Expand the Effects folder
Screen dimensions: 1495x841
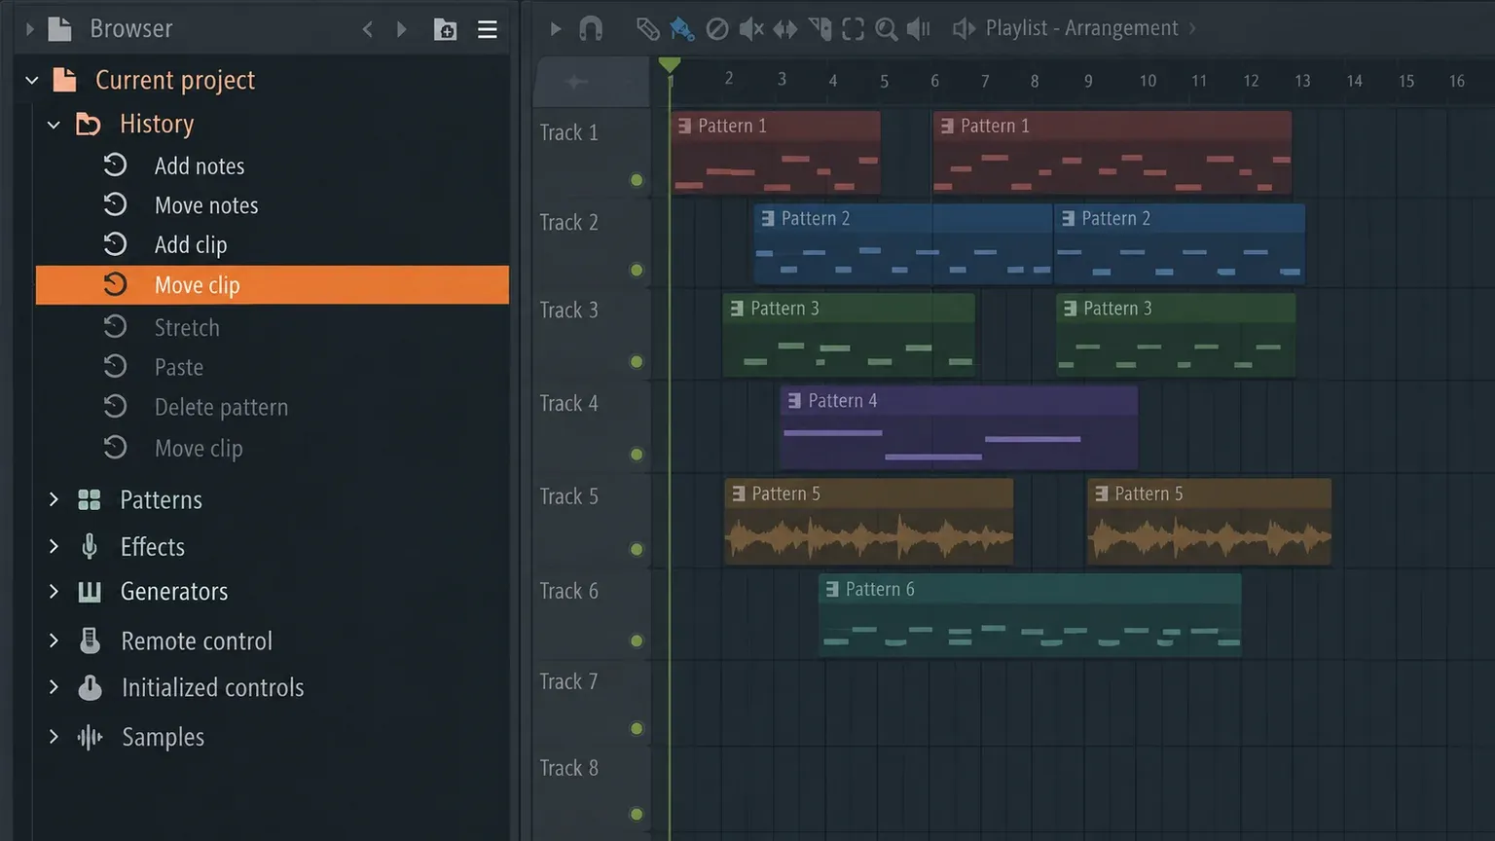pos(55,546)
